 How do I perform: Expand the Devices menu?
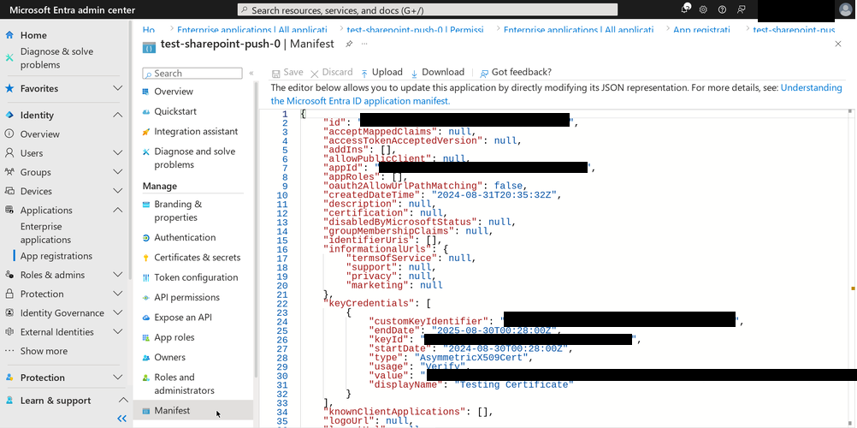point(117,191)
